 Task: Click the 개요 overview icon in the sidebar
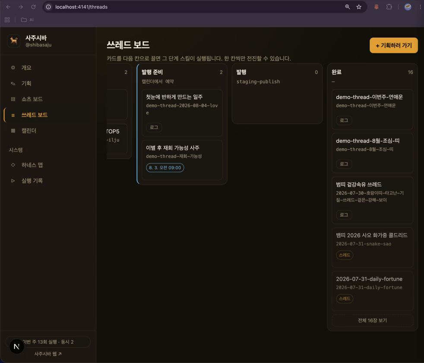coord(13,68)
